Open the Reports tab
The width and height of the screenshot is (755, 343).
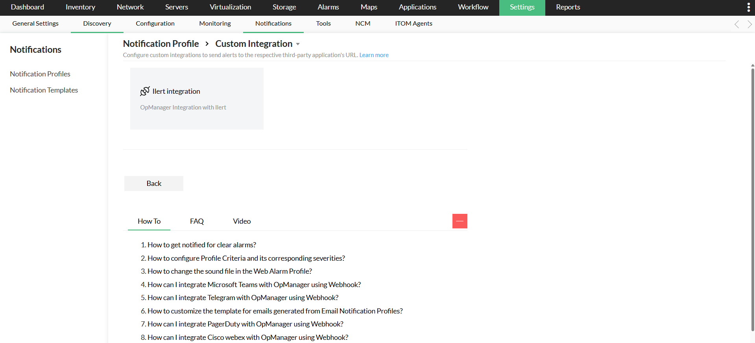tap(568, 7)
